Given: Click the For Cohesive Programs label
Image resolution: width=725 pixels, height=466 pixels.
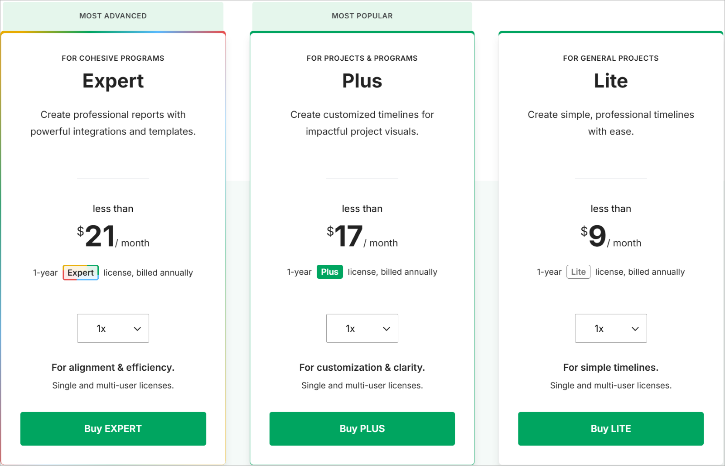Looking at the screenshot, I should [x=113, y=58].
